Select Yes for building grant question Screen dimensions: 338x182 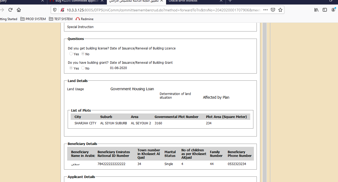click(71, 68)
